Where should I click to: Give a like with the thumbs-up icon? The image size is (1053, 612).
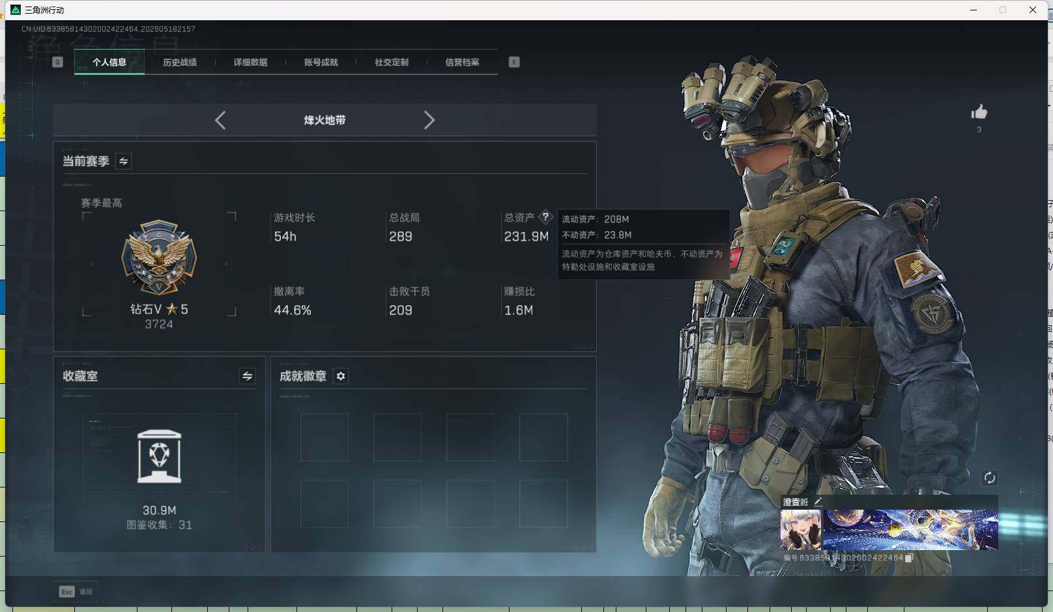tap(979, 112)
